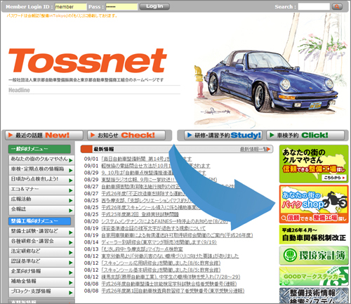Click あなたの街のクルマやさん green banner

[314, 164]
